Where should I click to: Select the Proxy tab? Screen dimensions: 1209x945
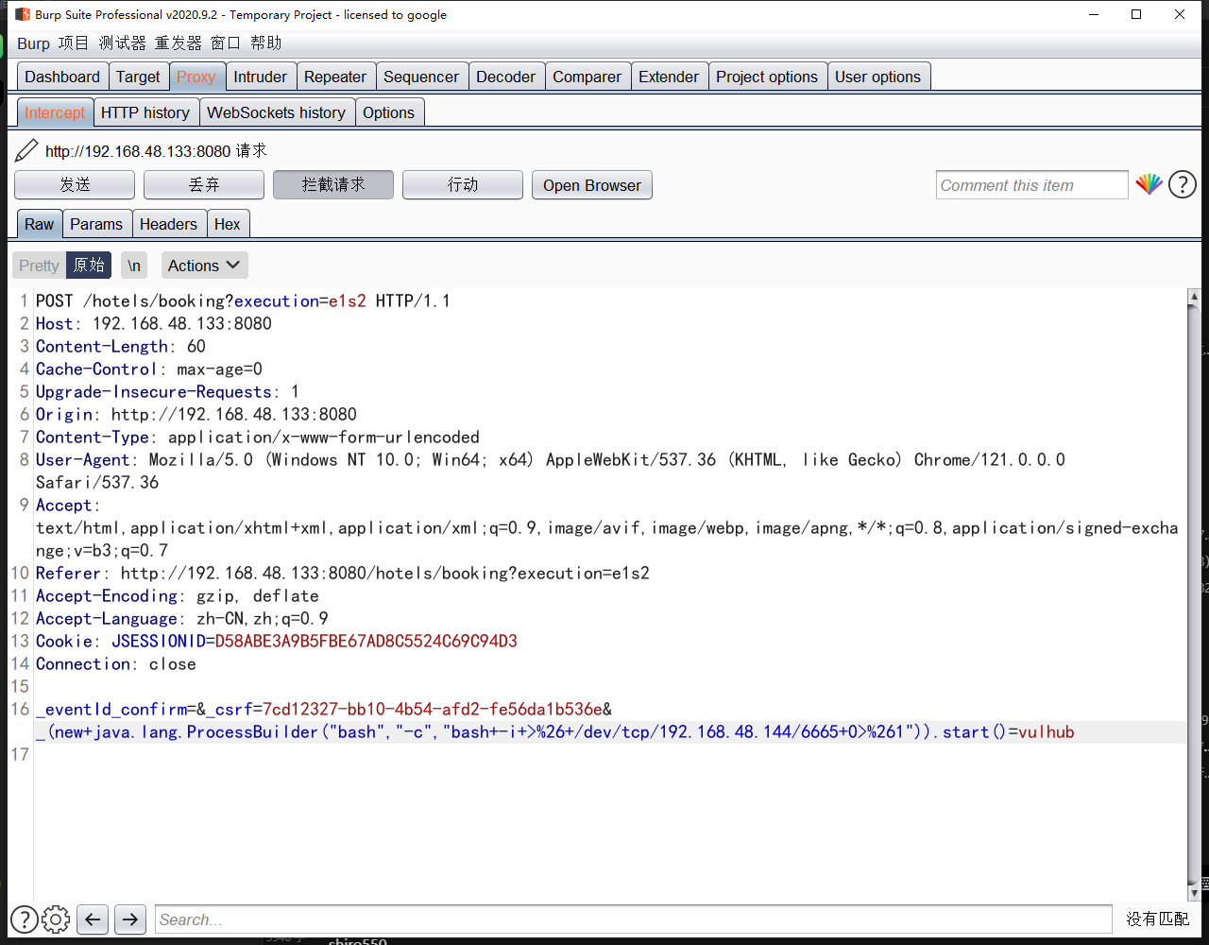coord(196,77)
